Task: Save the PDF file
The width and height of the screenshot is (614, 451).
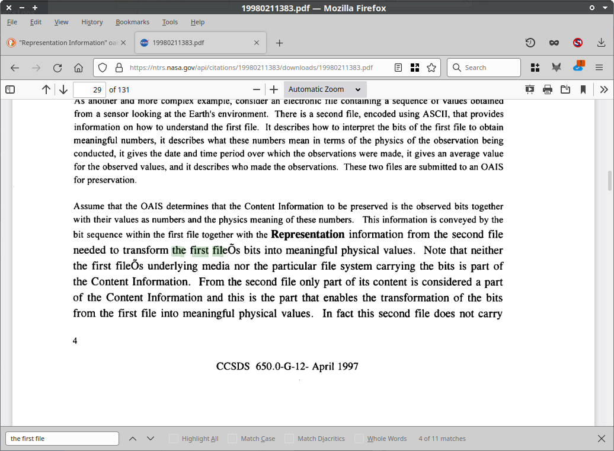Action: [x=565, y=89]
